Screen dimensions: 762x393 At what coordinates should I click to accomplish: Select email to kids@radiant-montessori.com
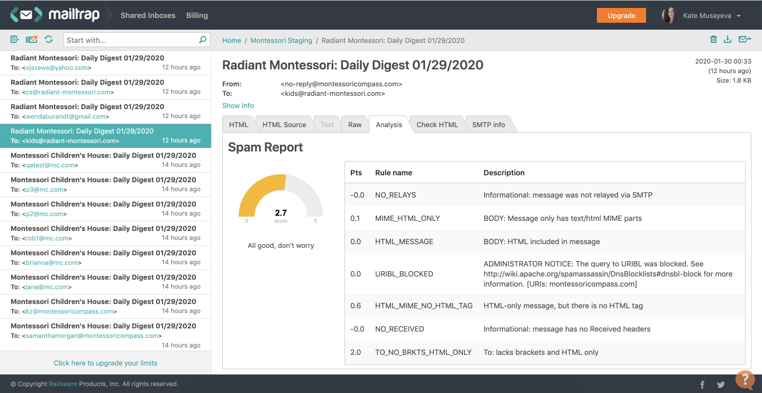tap(105, 136)
